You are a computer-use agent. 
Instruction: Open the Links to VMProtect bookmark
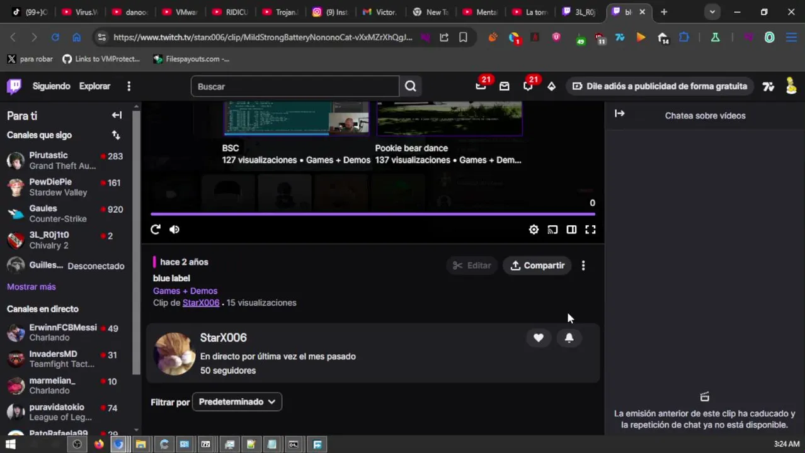pos(101,59)
